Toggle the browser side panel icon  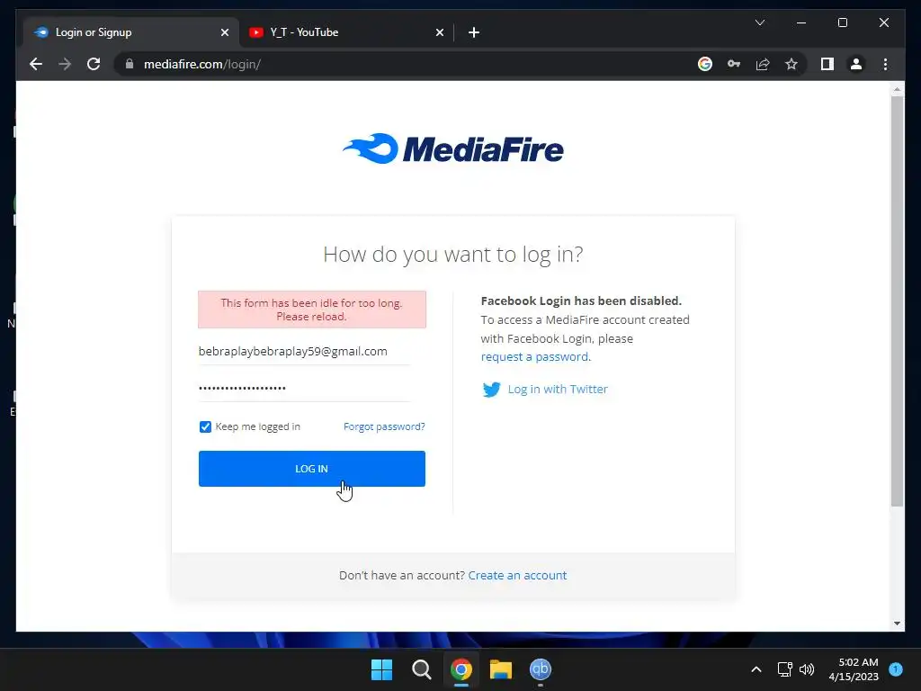coord(827,64)
